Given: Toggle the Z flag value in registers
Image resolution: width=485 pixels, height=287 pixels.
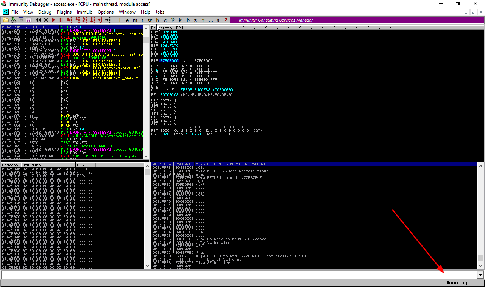Looking at the screenshot, I should [157, 76].
